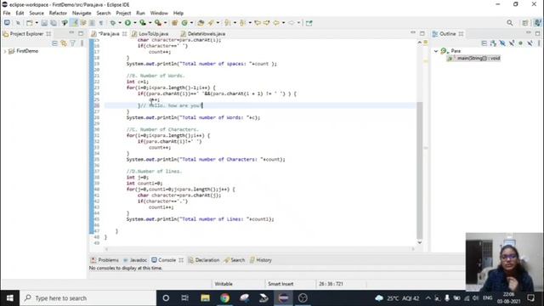Open the Navigate menu
Viewport: 544px width, 306px height.
coord(82,14)
